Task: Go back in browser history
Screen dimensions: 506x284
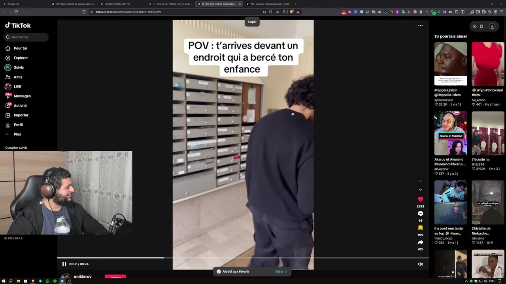Action: 4,12
